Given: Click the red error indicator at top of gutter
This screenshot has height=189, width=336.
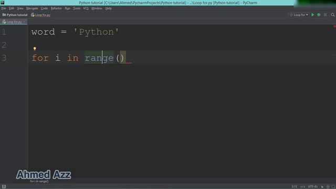Looking at the screenshot, I should click(x=334, y=27).
